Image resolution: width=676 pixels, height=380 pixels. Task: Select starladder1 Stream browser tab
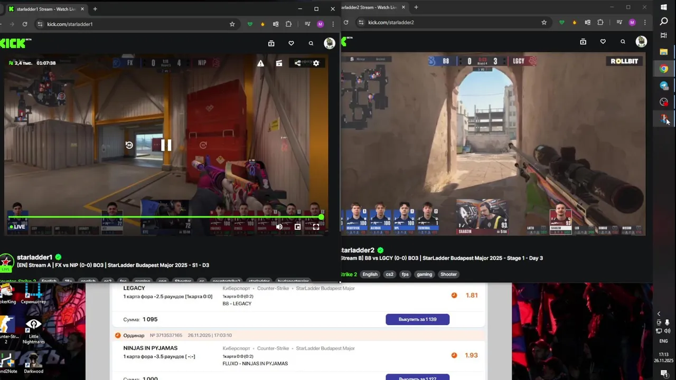click(46, 9)
